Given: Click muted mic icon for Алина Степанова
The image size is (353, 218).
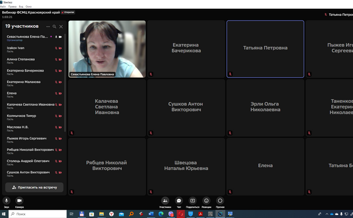Looking at the screenshot, I should (x=56, y=59).
